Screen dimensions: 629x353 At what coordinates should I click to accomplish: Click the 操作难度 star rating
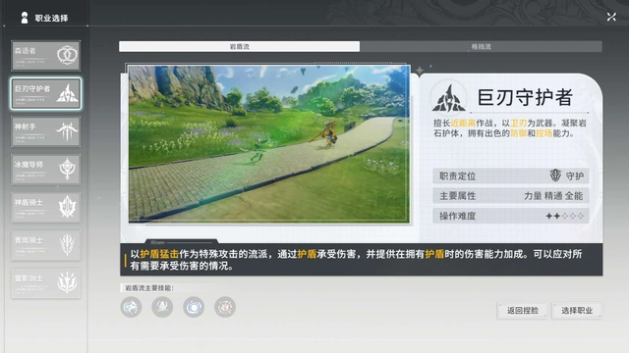(564, 216)
